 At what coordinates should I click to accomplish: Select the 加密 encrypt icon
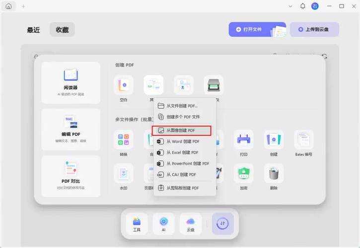point(243,174)
